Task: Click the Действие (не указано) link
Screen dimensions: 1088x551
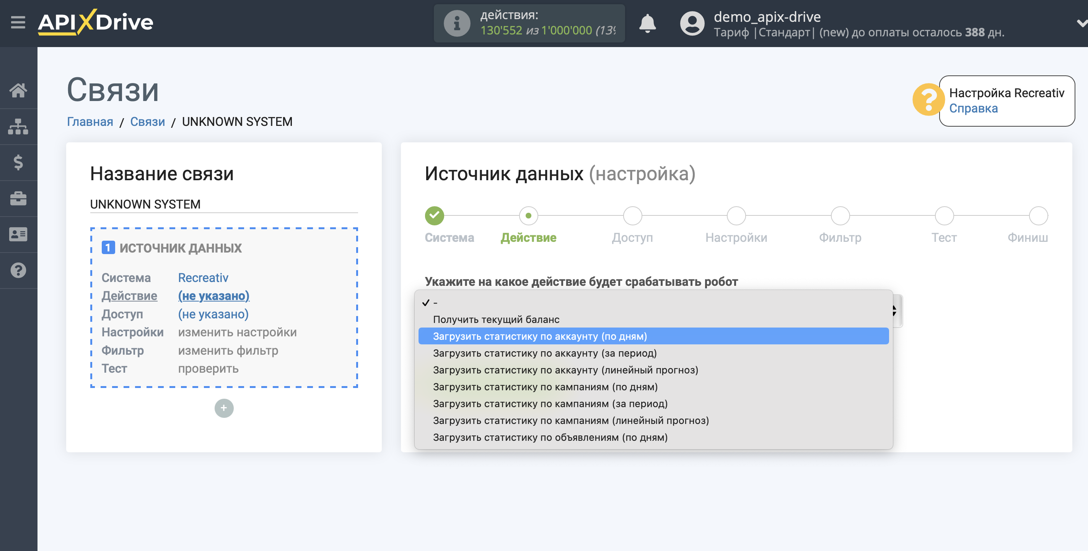Action: pos(213,296)
